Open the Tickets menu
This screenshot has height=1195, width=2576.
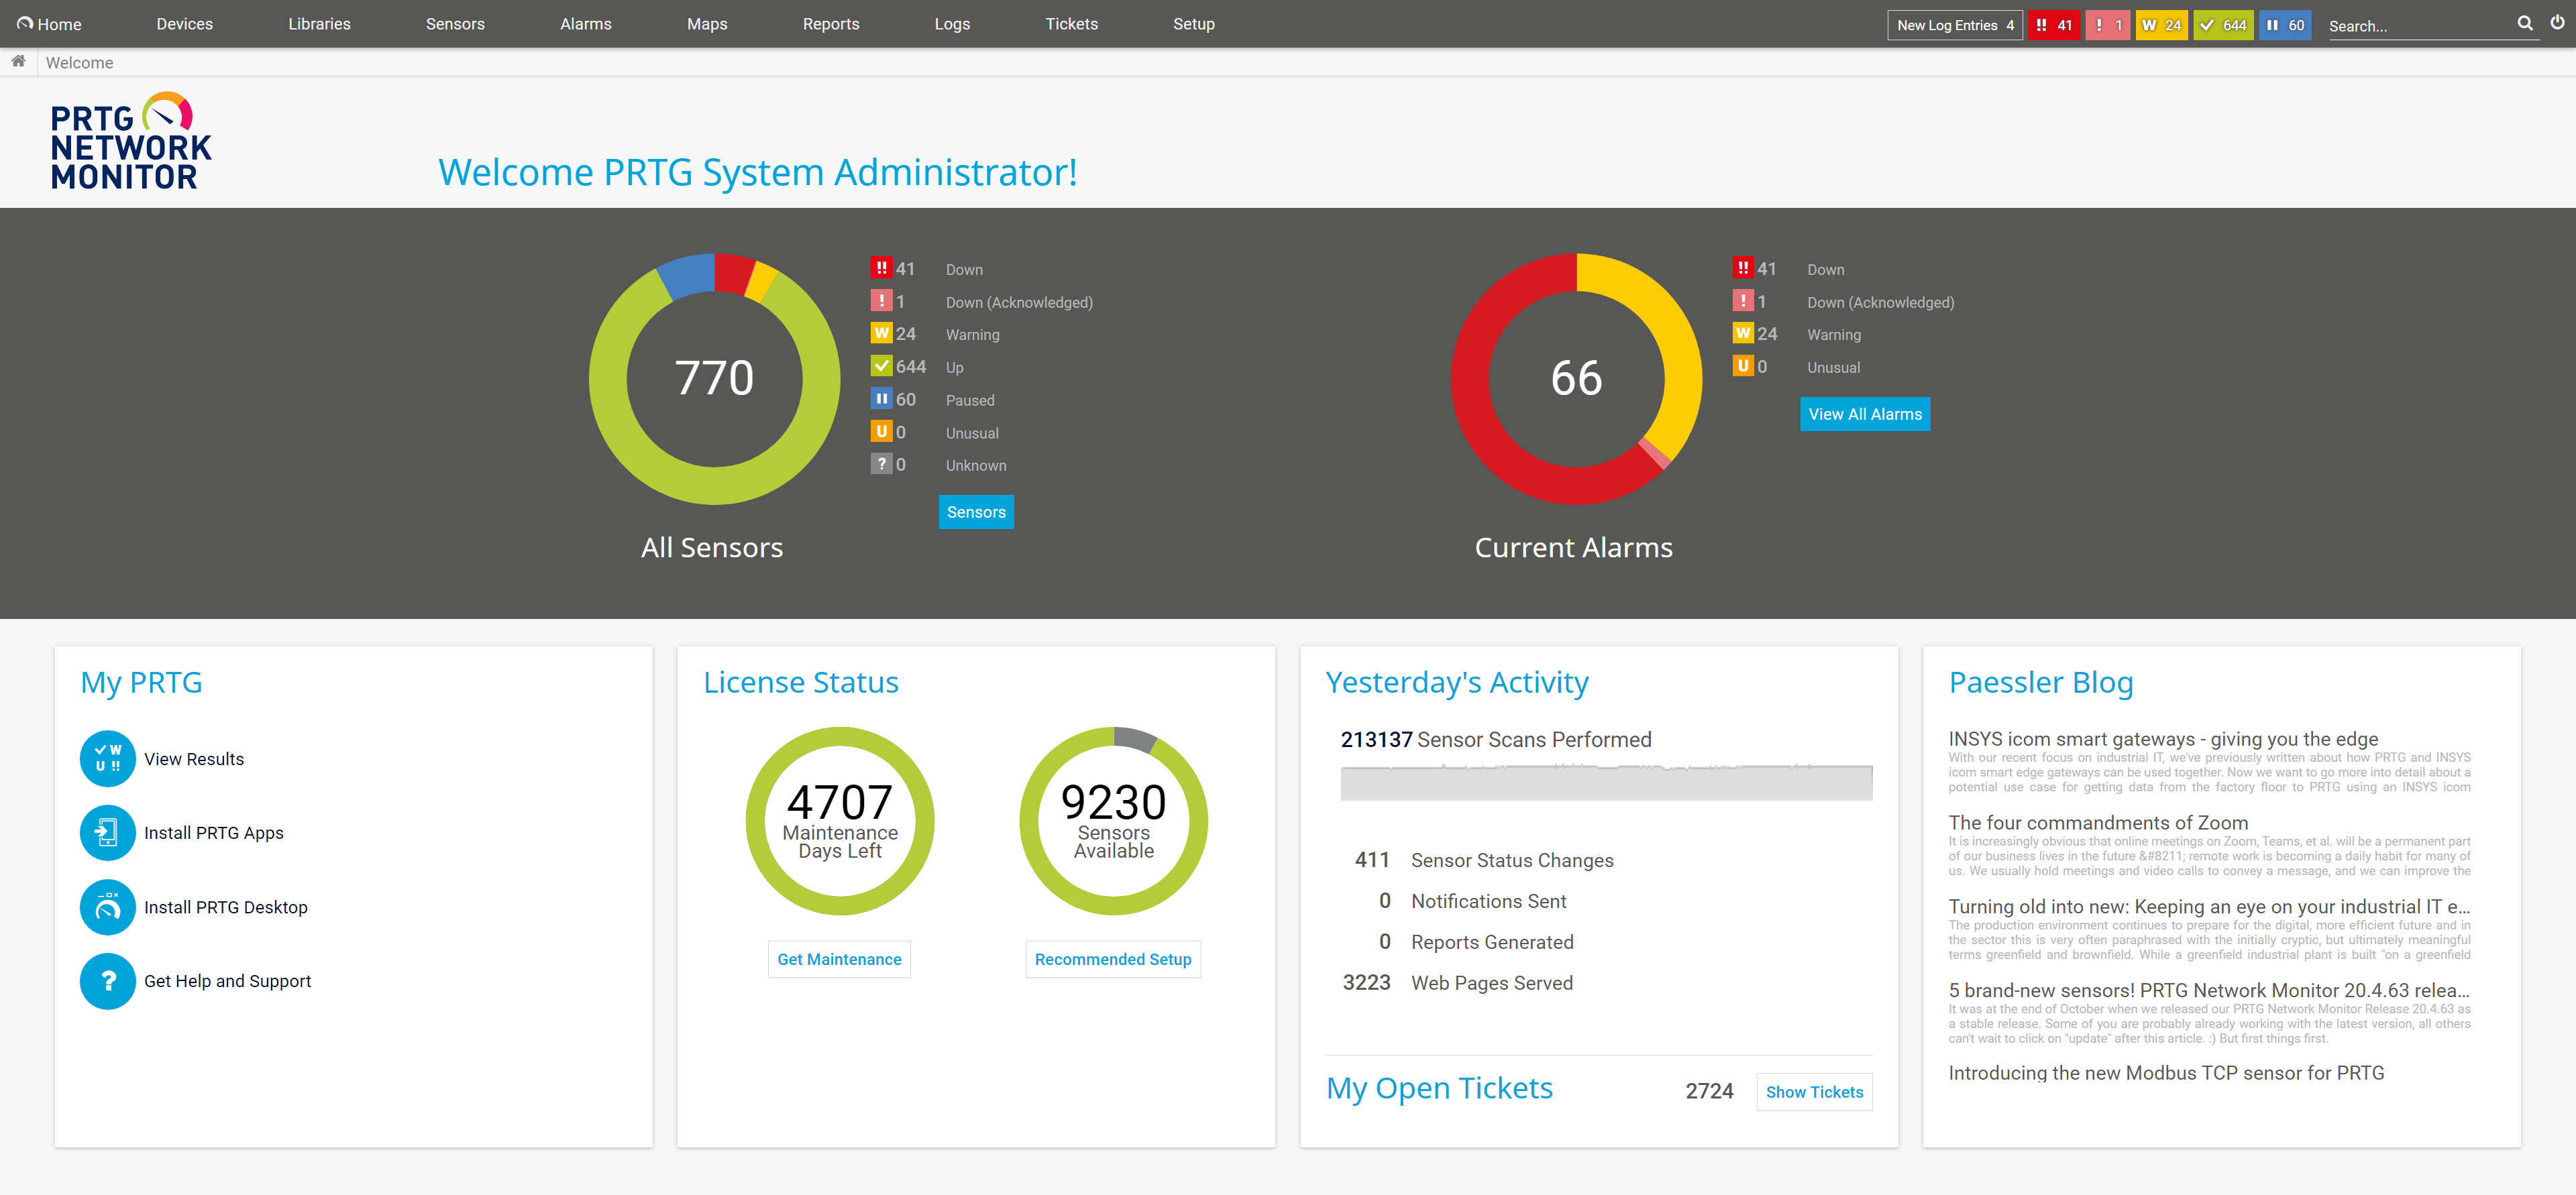click(x=1071, y=24)
